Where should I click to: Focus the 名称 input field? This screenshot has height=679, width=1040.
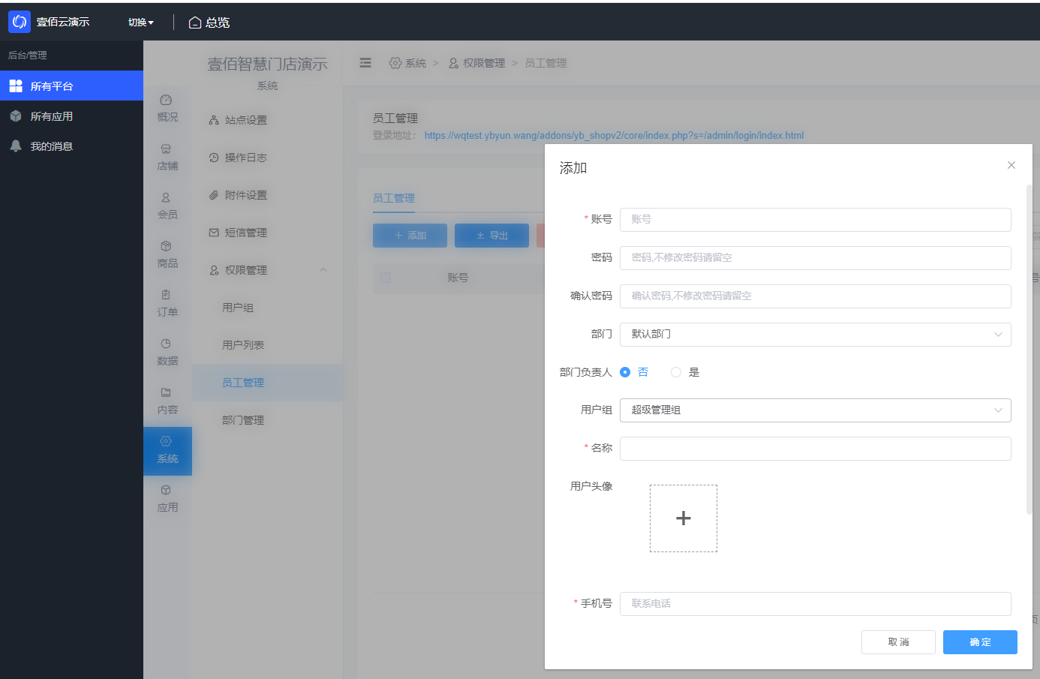(816, 449)
